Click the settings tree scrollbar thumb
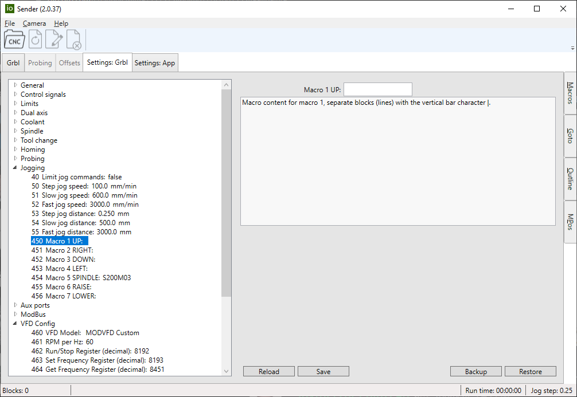This screenshot has height=397, width=577. 227,193
